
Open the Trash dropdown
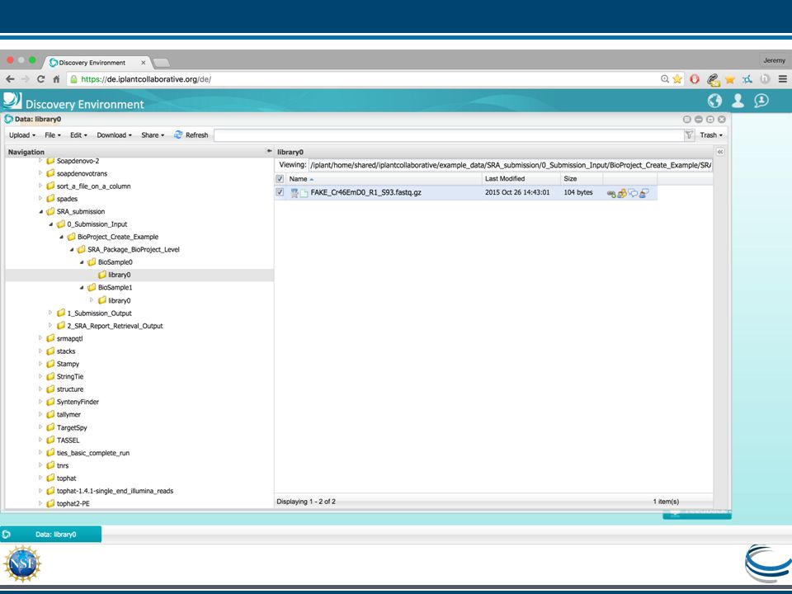[710, 134]
